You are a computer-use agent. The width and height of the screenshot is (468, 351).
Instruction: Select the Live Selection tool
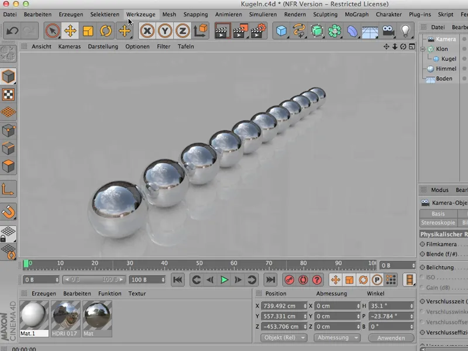pos(52,31)
